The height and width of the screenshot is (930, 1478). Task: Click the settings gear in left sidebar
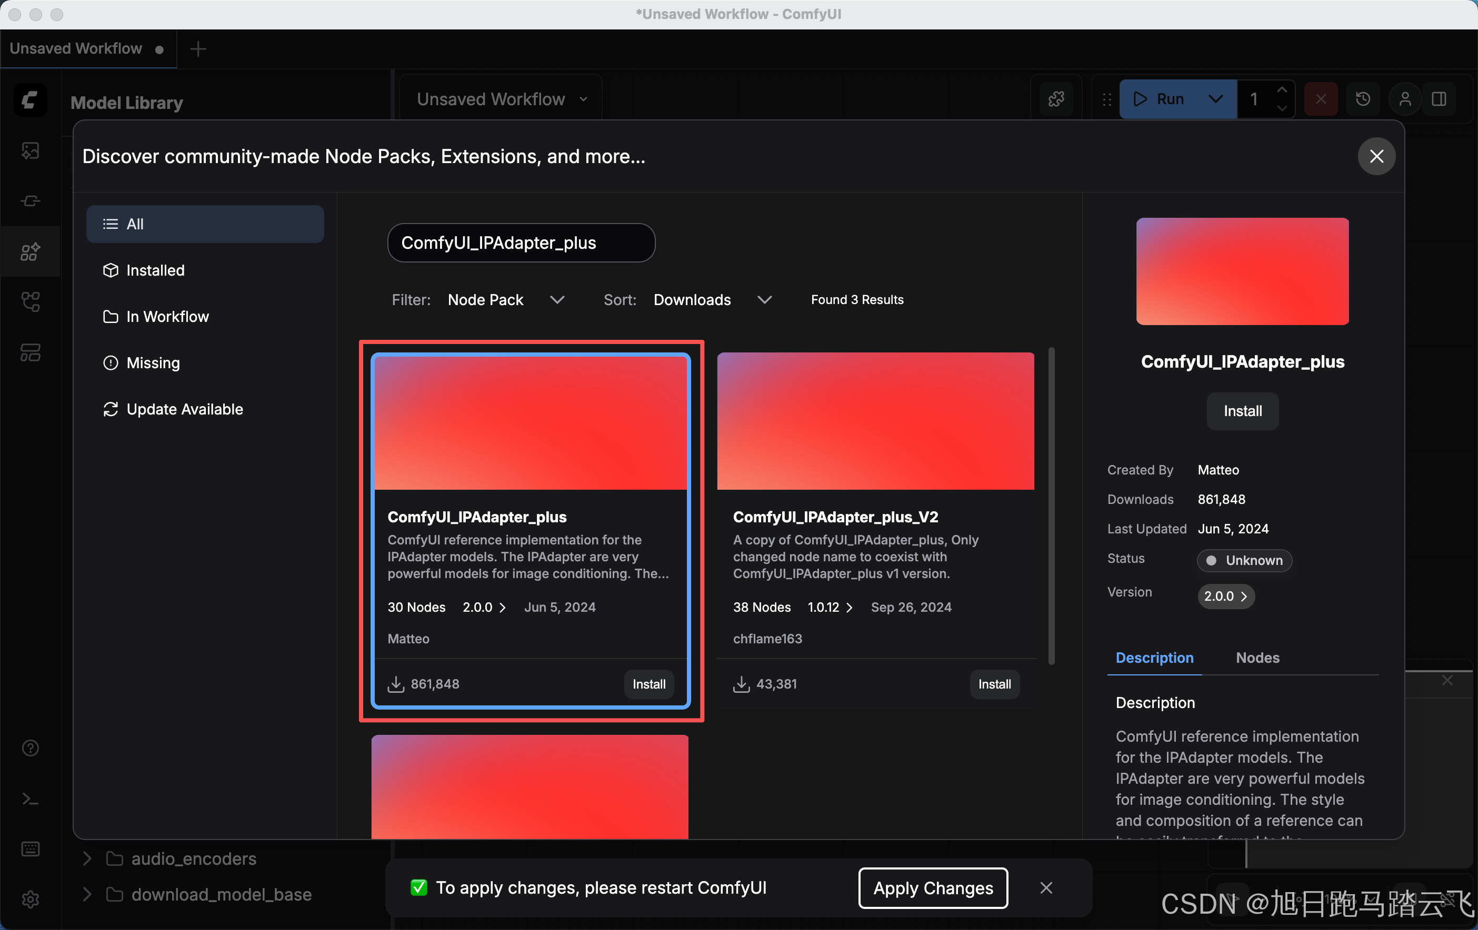(30, 899)
